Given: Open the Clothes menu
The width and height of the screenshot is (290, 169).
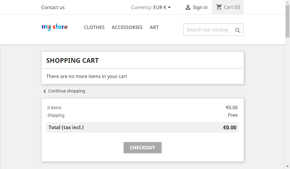Looking at the screenshot, I should [x=94, y=27].
